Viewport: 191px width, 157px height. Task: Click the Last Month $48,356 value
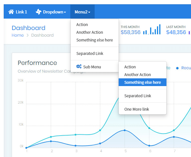(x=176, y=32)
